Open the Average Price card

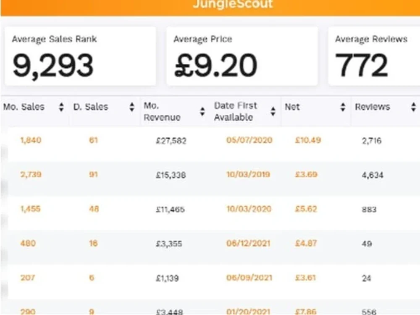click(x=242, y=56)
